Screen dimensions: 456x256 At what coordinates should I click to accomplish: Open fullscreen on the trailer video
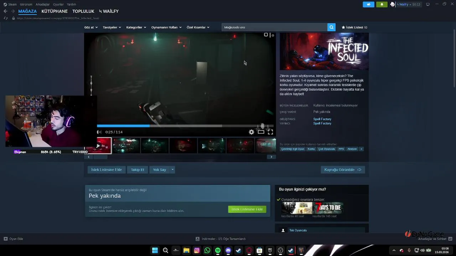click(x=270, y=132)
